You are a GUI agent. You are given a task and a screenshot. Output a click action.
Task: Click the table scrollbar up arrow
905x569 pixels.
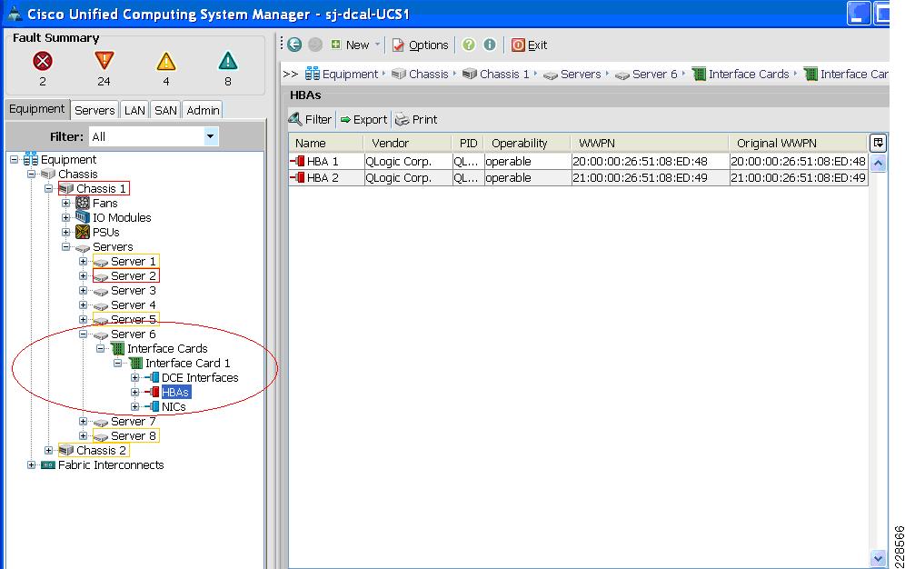pyautogui.click(x=878, y=163)
